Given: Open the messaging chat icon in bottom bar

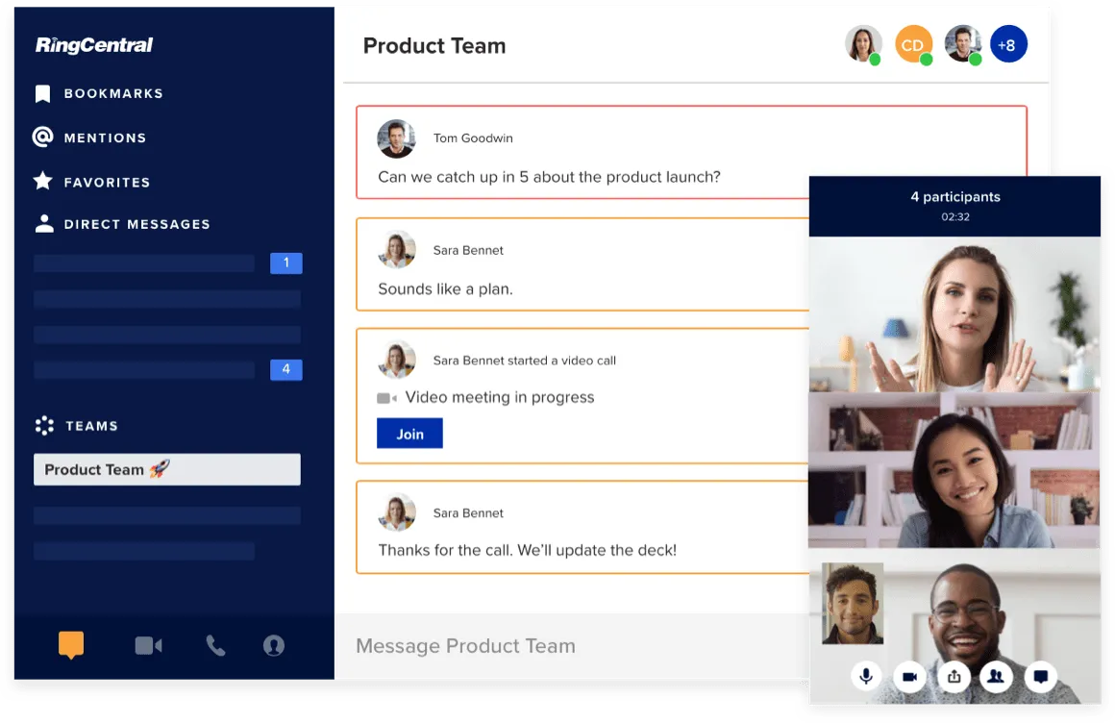Looking at the screenshot, I should (71, 645).
